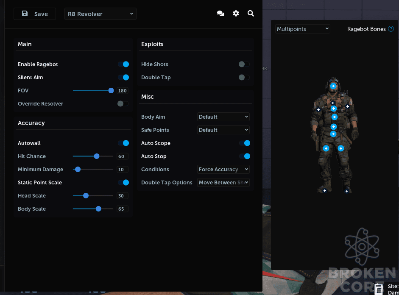Open the R8 Revolver weapon dropdown
399x295 pixels.
tap(100, 14)
